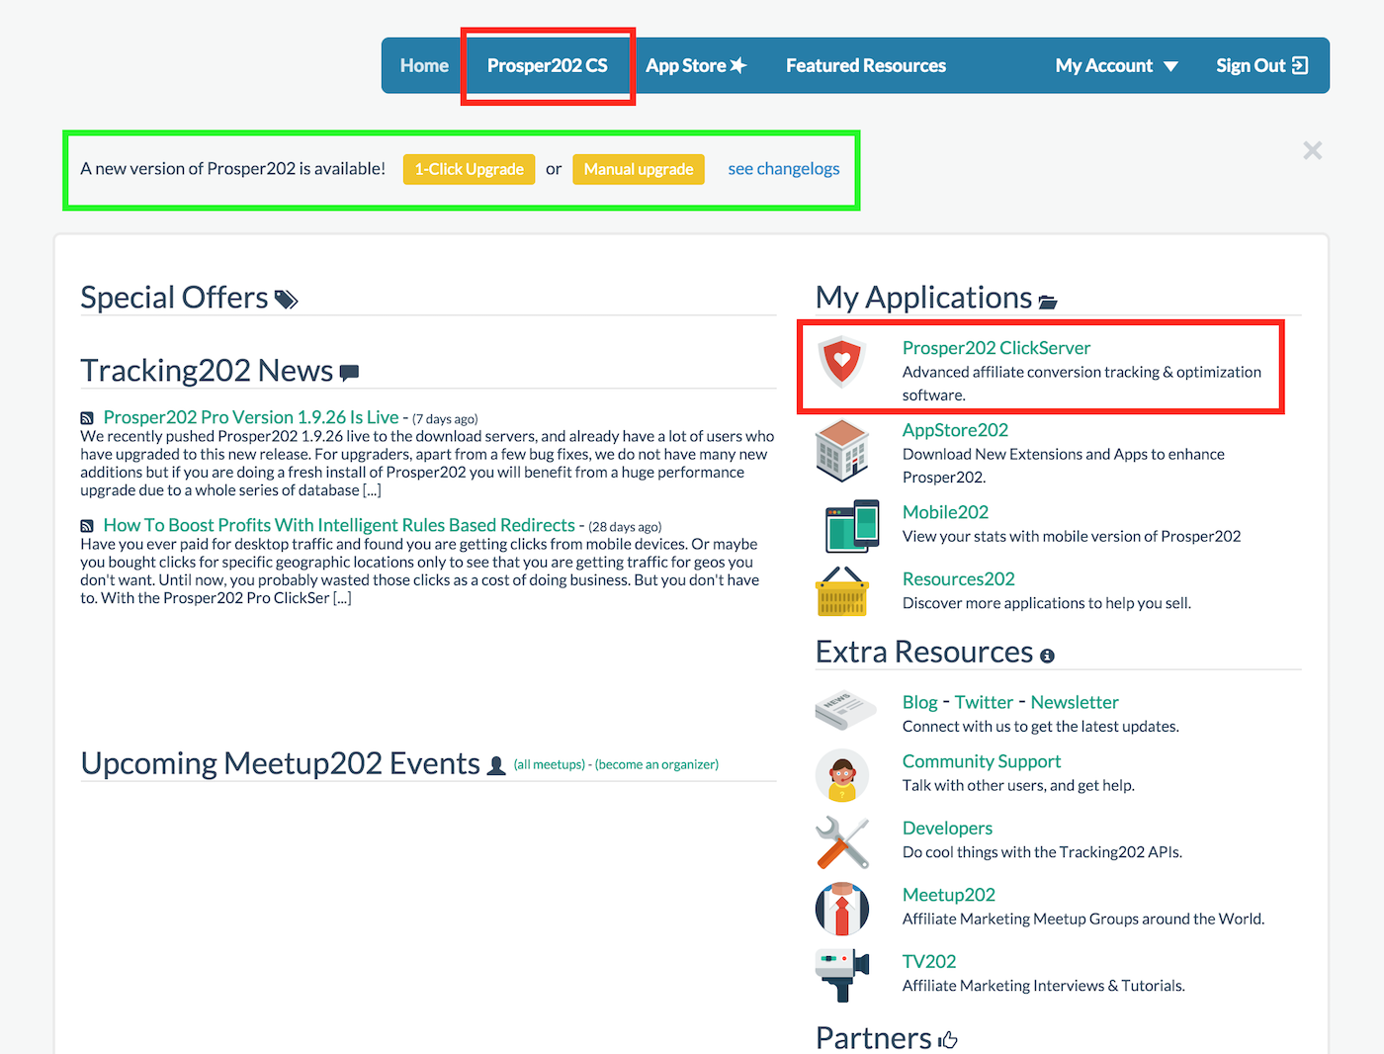Screen dimensions: 1384x1054
Task: Click the Prosper202 ClickServer shield icon
Action: 841,361
